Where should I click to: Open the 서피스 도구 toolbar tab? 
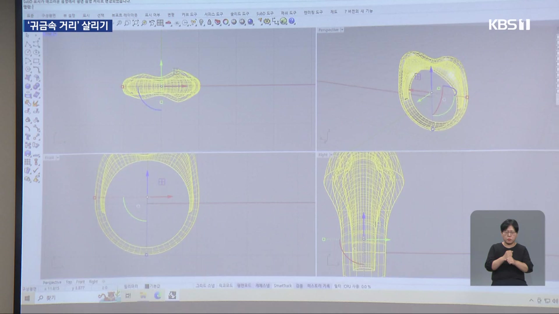[x=213, y=14]
